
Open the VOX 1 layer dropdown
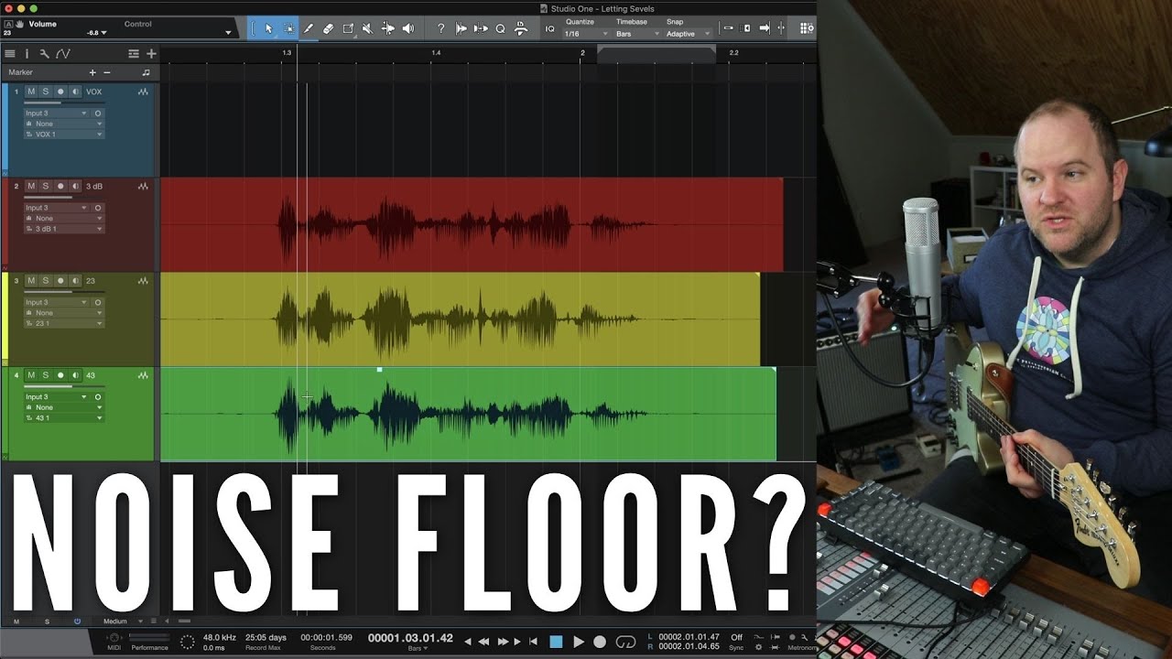(x=64, y=135)
